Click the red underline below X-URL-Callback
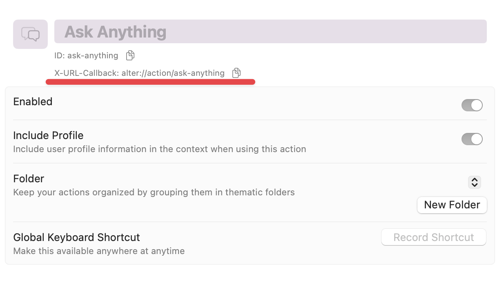 [150, 82]
